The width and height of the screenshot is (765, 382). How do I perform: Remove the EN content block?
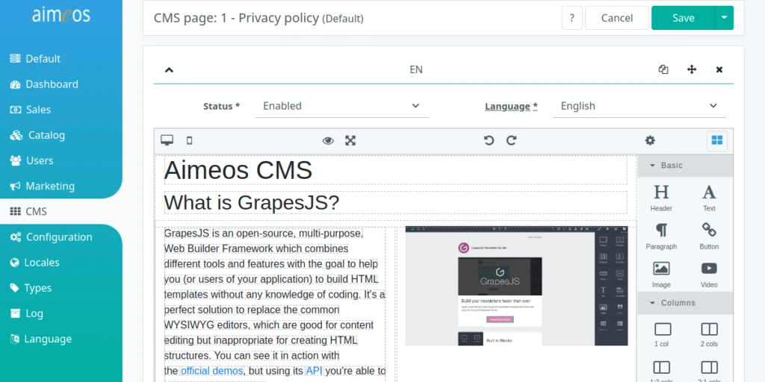(719, 69)
